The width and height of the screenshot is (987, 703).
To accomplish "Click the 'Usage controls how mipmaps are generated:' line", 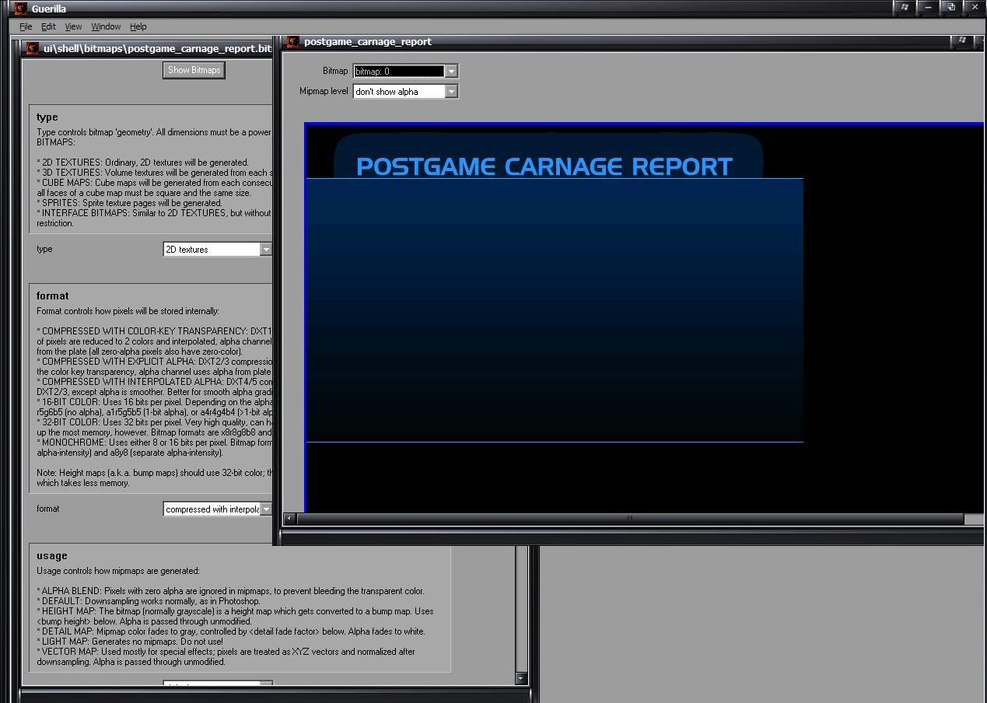I will tap(118, 571).
